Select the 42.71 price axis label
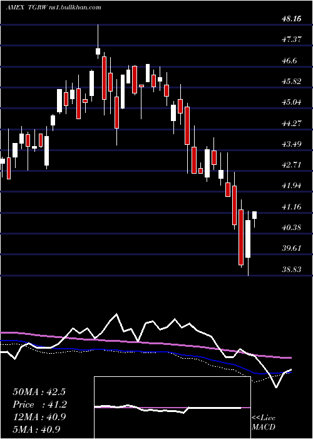Screen dimensions: 313x439 pos(292,165)
